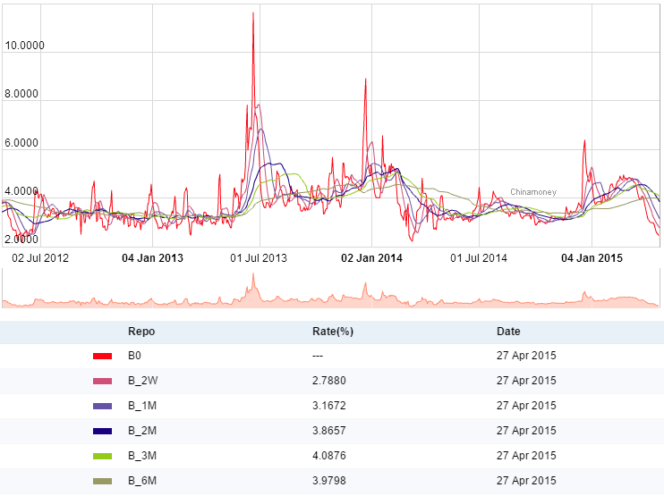
Task: Click the Repo column header
Action: click(x=141, y=332)
